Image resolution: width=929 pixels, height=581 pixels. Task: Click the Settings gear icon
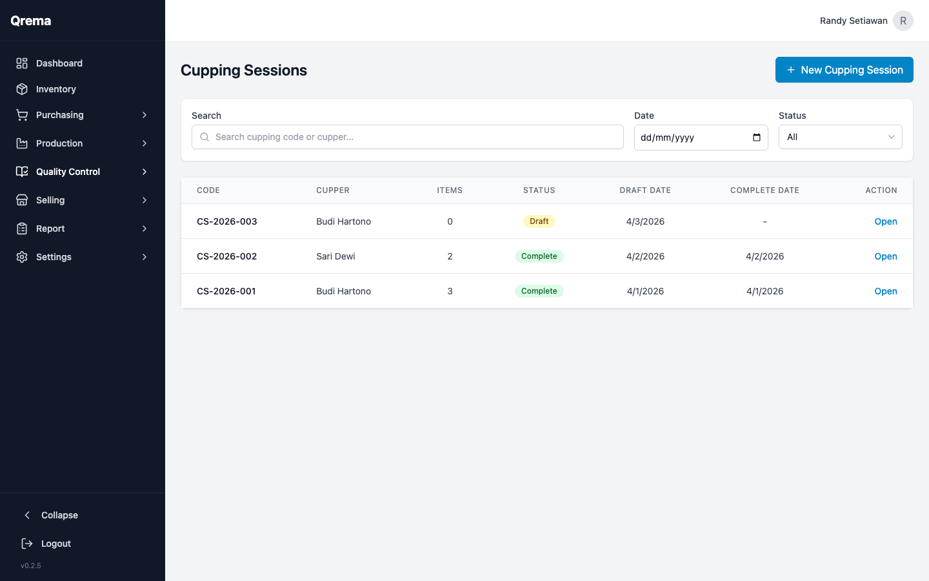pyautogui.click(x=22, y=257)
